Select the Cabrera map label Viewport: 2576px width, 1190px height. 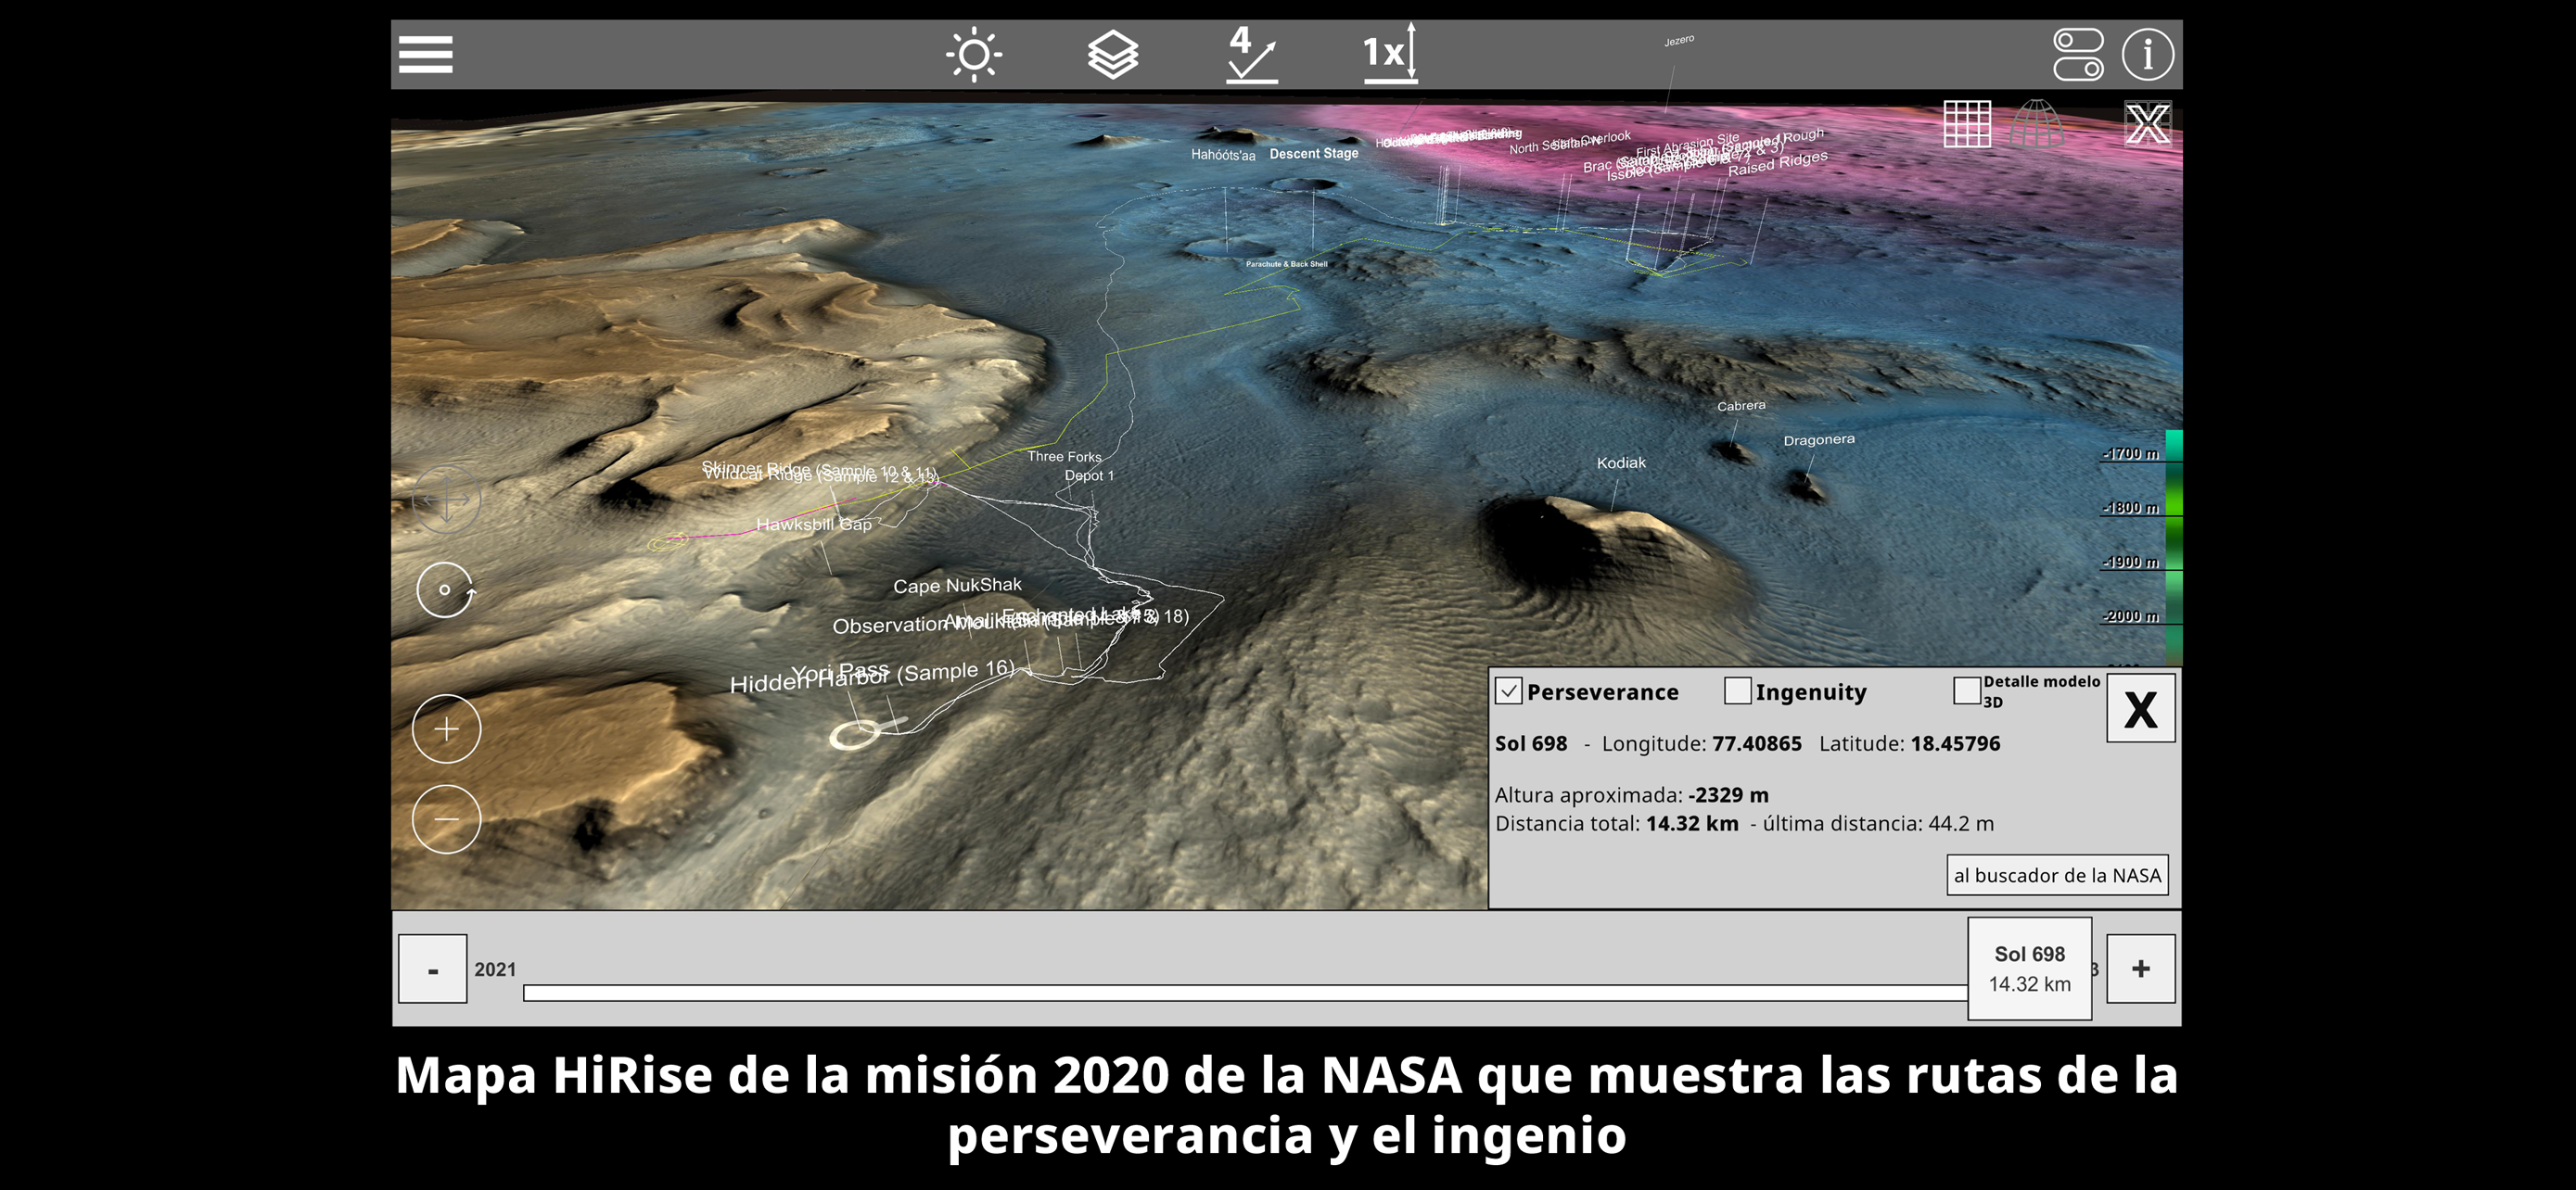coord(1741,406)
